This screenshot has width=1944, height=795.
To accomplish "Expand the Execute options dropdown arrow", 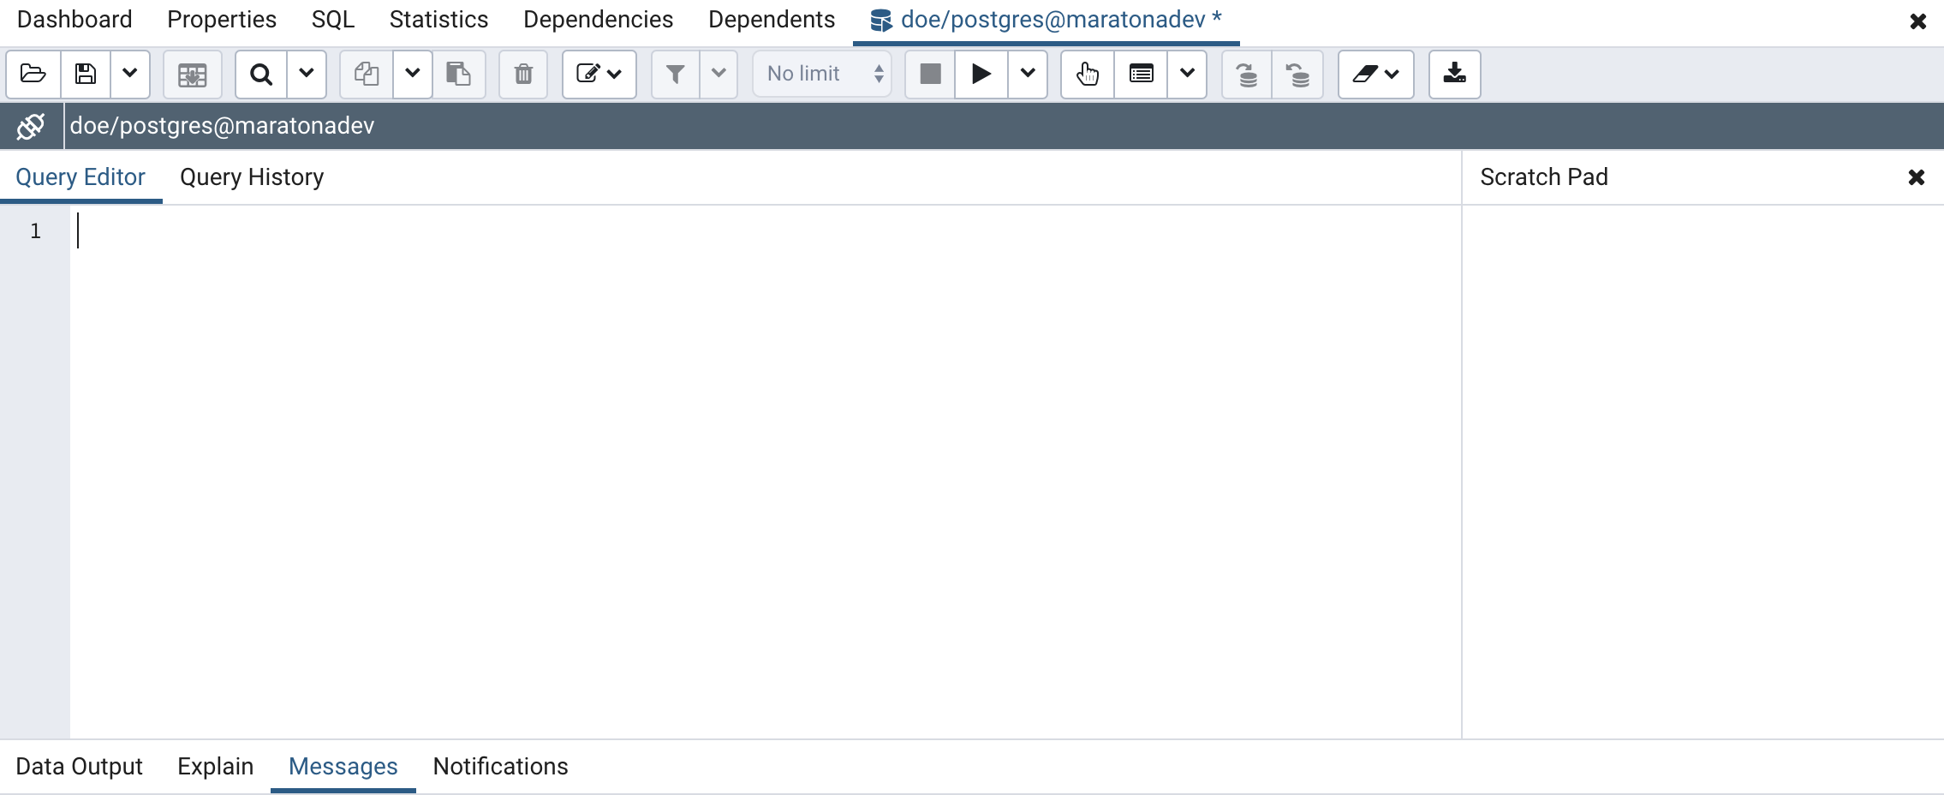I will (x=1028, y=75).
